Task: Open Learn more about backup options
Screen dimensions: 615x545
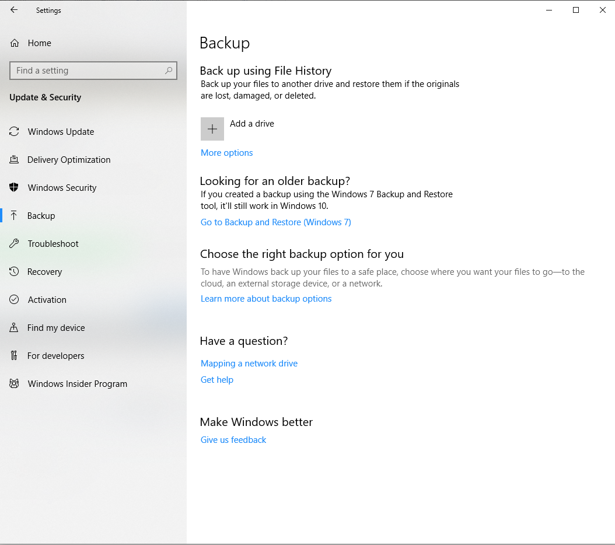Action: pos(265,299)
